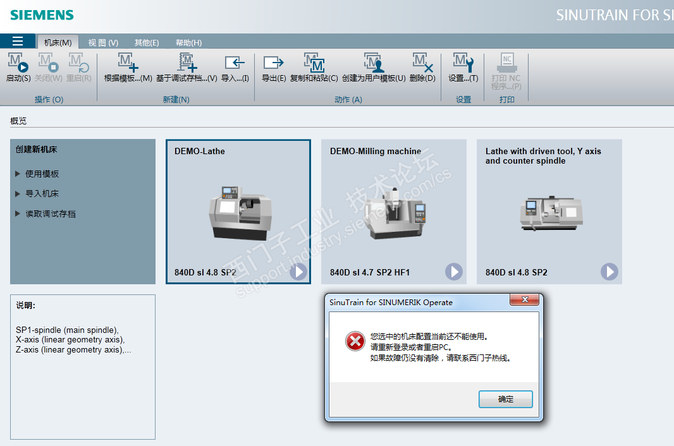Image resolution: width=674 pixels, height=446 pixels.
Task: Click 创建为用户模板(U) icon
Action: coord(374,63)
